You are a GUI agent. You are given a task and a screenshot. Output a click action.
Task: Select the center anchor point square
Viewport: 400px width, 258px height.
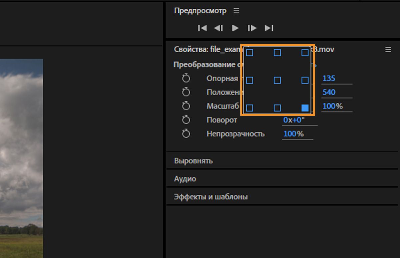coord(277,80)
